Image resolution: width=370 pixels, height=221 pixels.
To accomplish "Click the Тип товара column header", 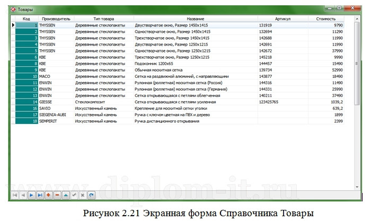I will pyautogui.click(x=104, y=19).
